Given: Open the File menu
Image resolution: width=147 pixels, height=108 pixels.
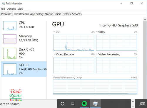Looking at the screenshot, I should click(3, 9).
